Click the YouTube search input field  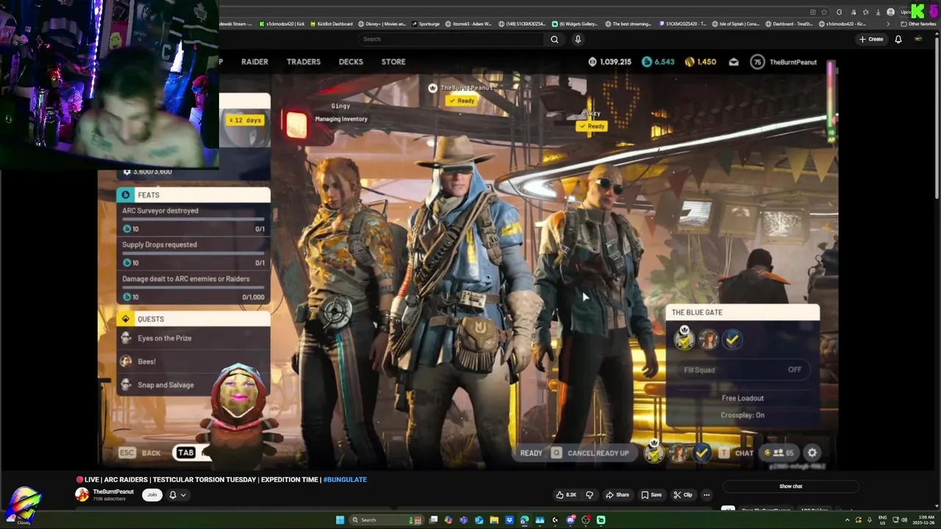pyautogui.click(x=450, y=39)
